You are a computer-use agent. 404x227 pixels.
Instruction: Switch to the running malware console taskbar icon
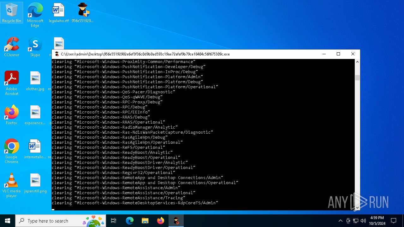176,221
